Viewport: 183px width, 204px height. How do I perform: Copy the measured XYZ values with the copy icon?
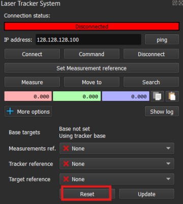(157, 96)
